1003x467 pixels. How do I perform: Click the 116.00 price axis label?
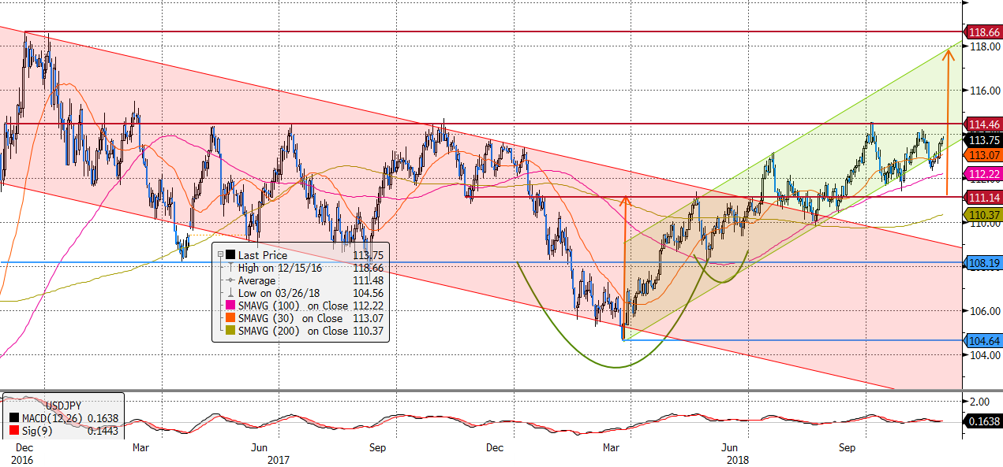click(984, 91)
